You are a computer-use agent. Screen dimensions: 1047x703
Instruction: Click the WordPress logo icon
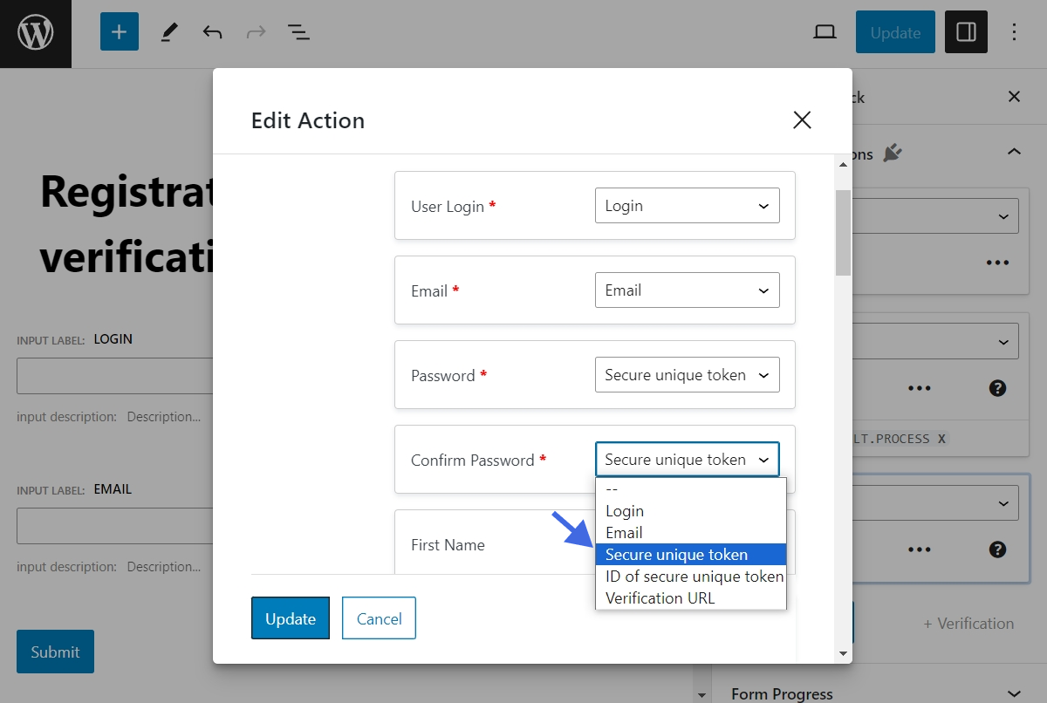[35, 33]
